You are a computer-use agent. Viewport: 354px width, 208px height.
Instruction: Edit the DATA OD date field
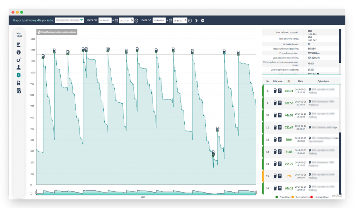(105, 20)
